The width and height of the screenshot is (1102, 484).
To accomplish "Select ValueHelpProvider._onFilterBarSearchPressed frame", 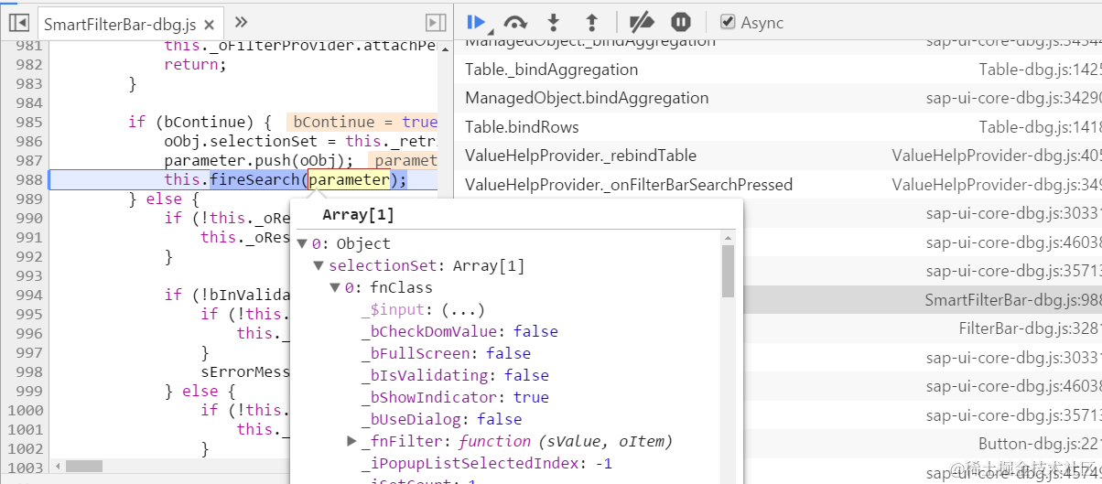I will coord(629,185).
